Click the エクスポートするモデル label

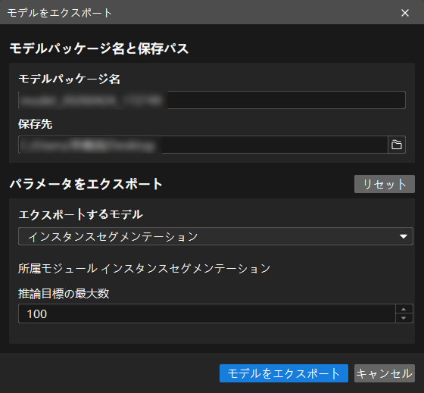(x=80, y=214)
